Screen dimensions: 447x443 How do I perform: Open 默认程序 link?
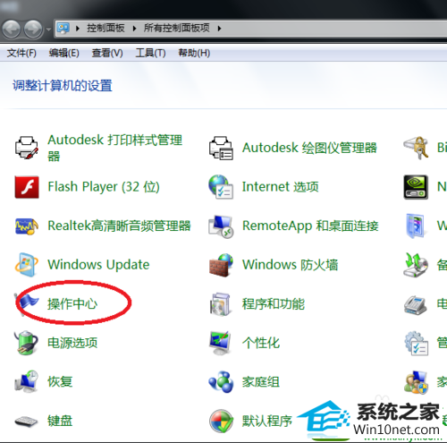[x=267, y=421]
